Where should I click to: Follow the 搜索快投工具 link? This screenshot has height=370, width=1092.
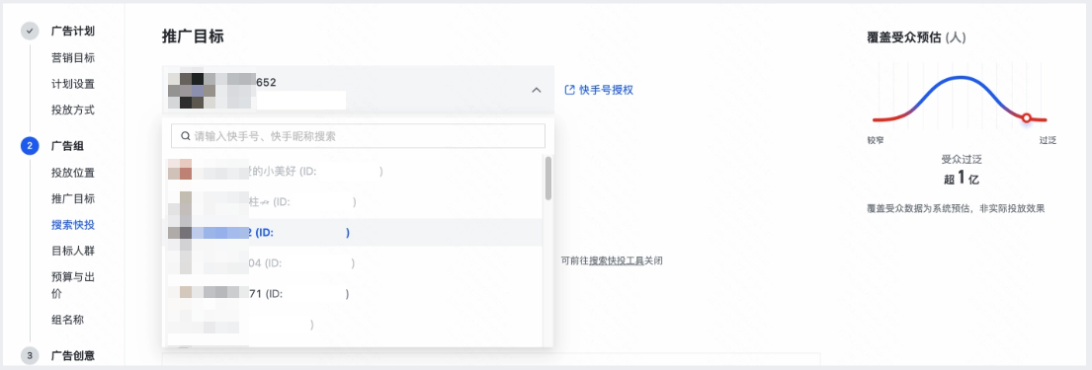click(x=616, y=260)
